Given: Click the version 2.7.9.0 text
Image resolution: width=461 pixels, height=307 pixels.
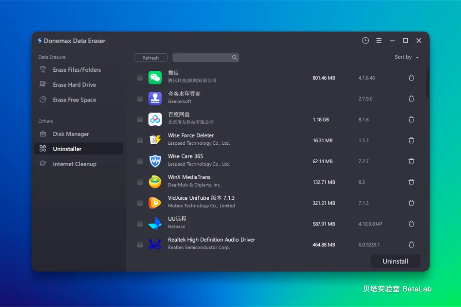Looking at the screenshot, I should [x=365, y=99].
